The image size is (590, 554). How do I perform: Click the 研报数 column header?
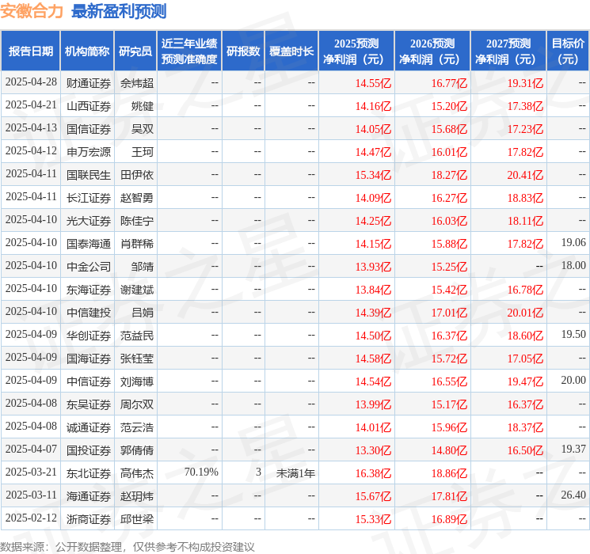(x=243, y=51)
